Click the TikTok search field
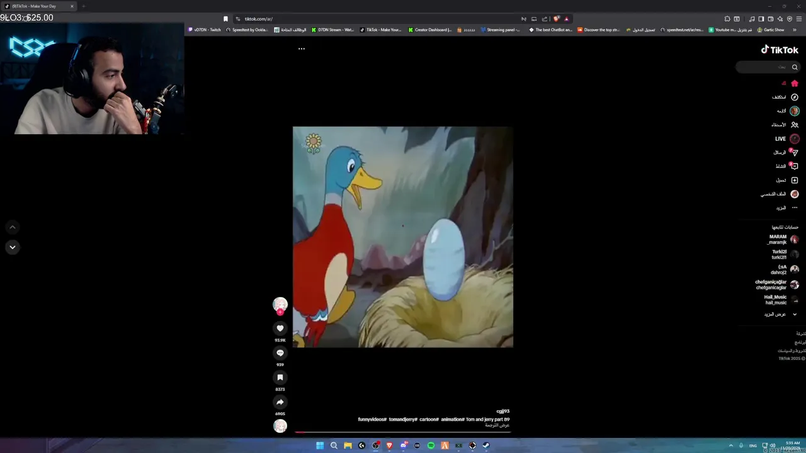 (768, 67)
